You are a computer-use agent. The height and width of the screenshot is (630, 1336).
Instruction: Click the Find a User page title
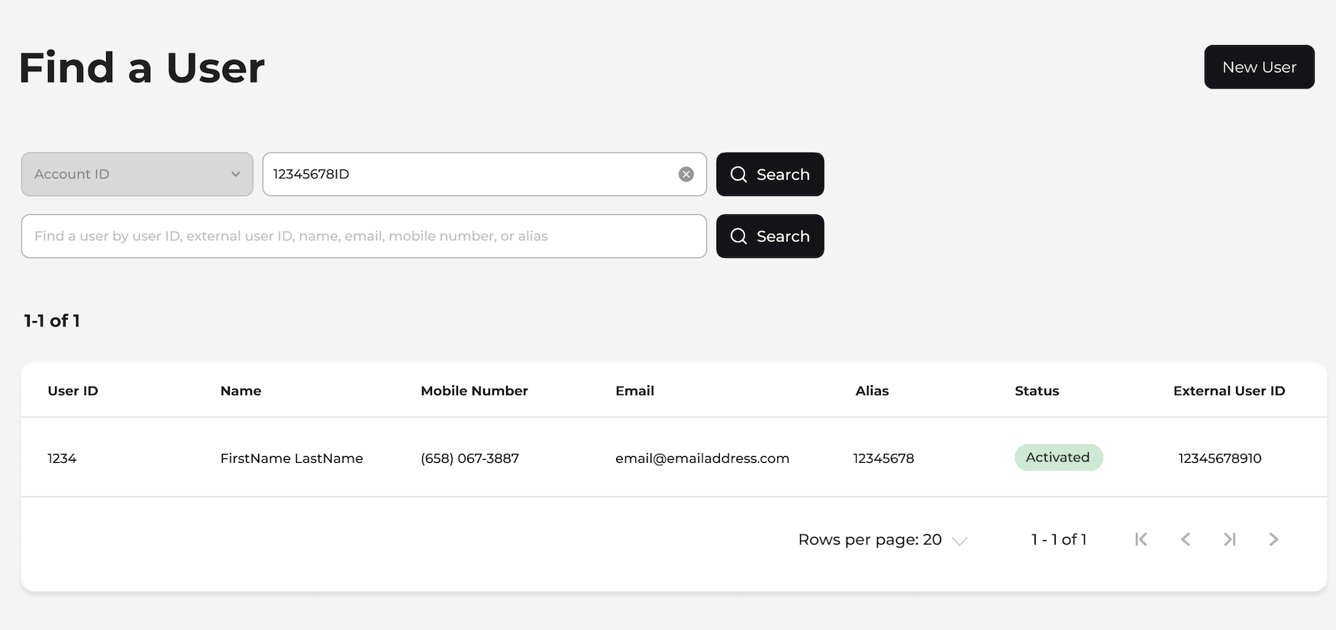click(141, 68)
